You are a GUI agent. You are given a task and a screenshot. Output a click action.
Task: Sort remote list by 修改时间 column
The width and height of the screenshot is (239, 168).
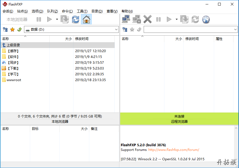click(x=199, y=39)
